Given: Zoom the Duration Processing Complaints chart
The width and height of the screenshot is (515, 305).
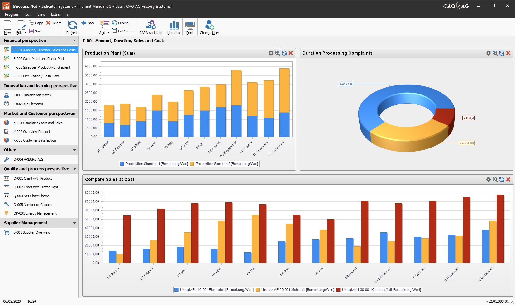Looking at the screenshot, I should [x=495, y=53].
